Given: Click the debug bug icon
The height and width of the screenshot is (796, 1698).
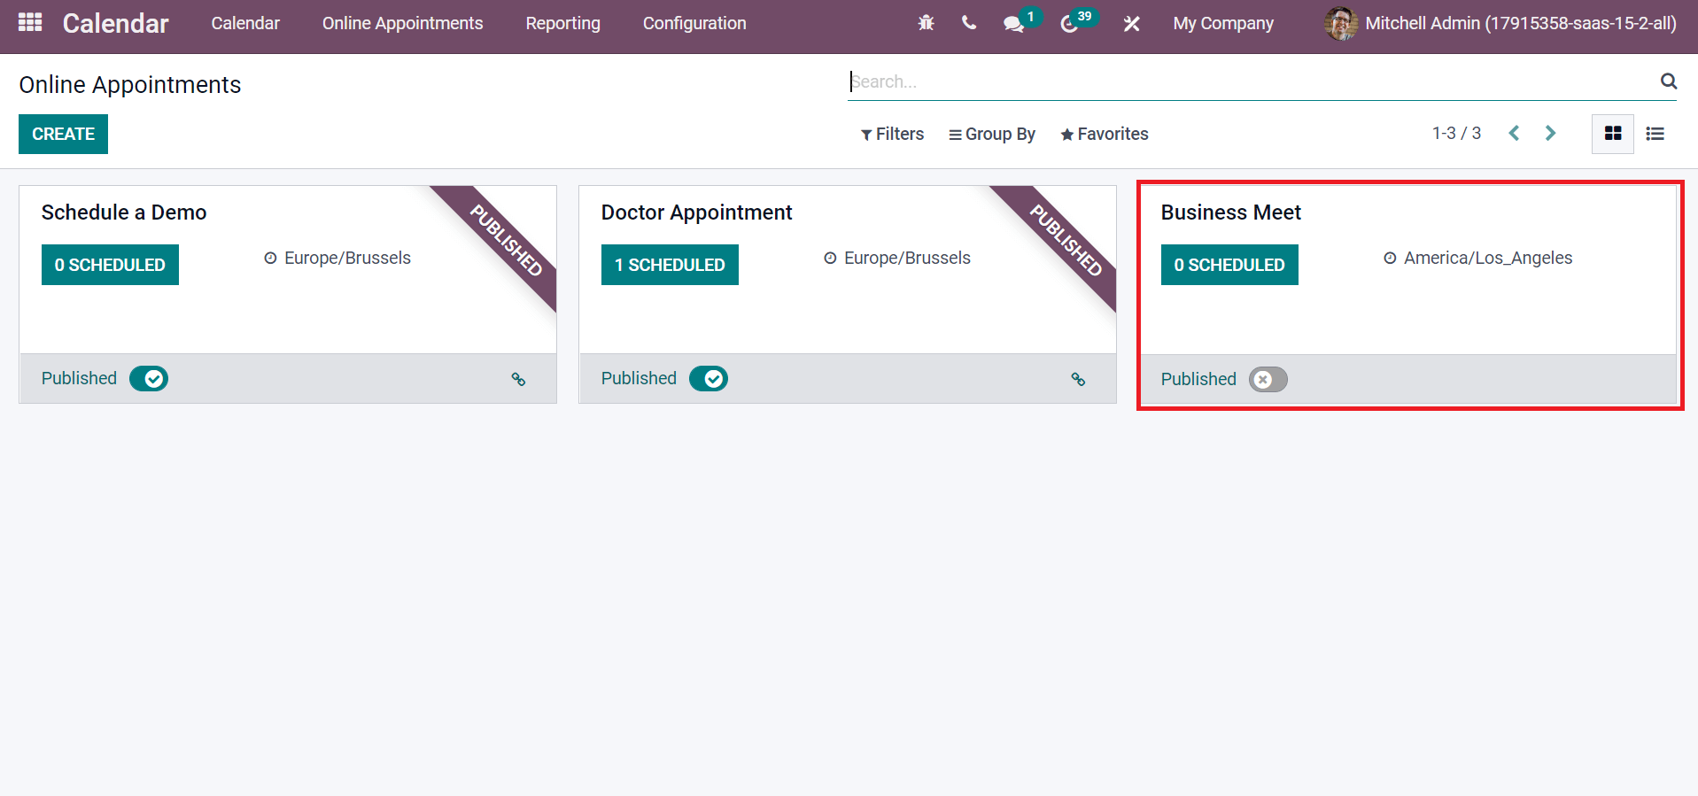Looking at the screenshot, I should click(926, 24).
